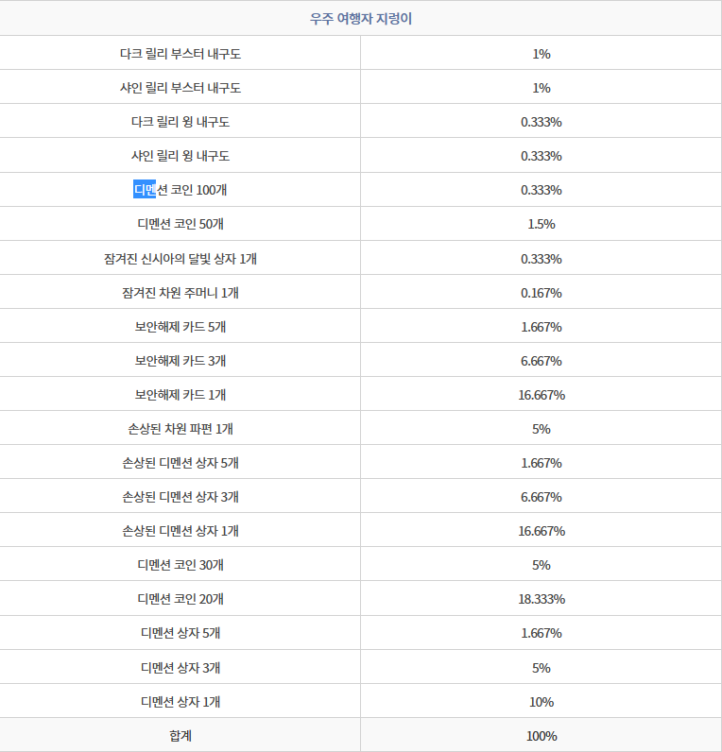
Task: Select 손상된 디멘션 상자 3개 label
Action: [180, 497]
